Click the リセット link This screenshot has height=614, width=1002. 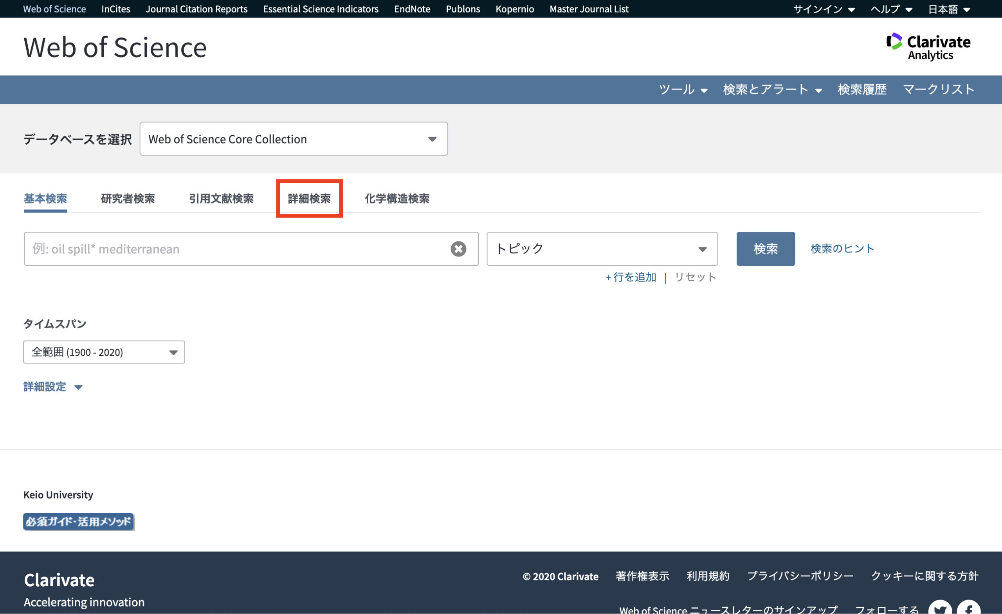[695, 277]
